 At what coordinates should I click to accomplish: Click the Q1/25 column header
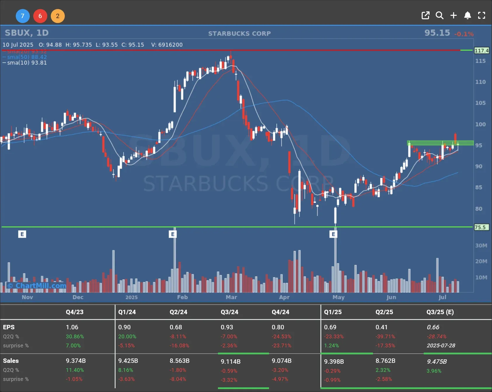(333, 312)
